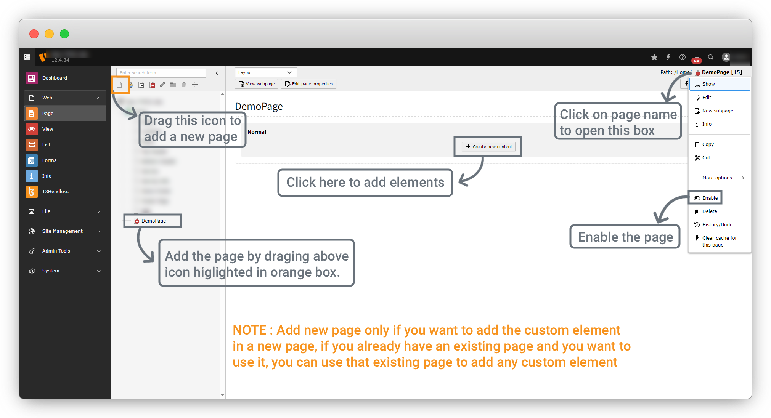Click the shortcut page type icon
This screenshot has width=771, height=418.
click(141, 85)
